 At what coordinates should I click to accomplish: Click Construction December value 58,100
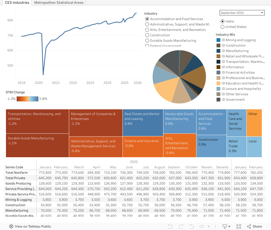[x=225, y=205]
